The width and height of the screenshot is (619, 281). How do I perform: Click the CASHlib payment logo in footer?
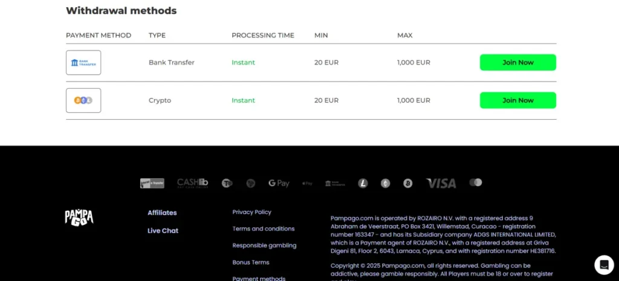(x=192, y=182)
